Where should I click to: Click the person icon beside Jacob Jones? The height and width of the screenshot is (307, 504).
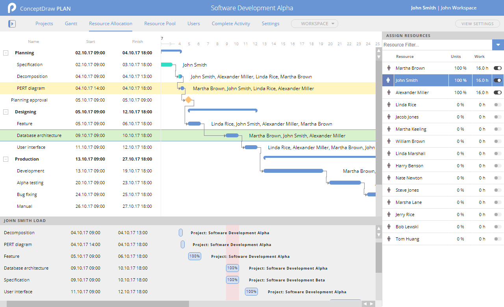(389, 117)
